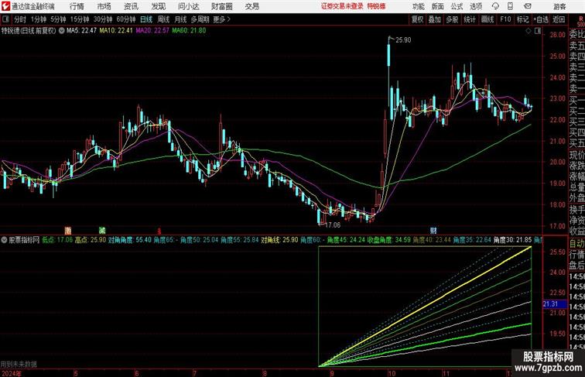The height and width of the screenshot is (377, 585).
Task: Click the 返回 button
Action: click(x=559, y=19)
